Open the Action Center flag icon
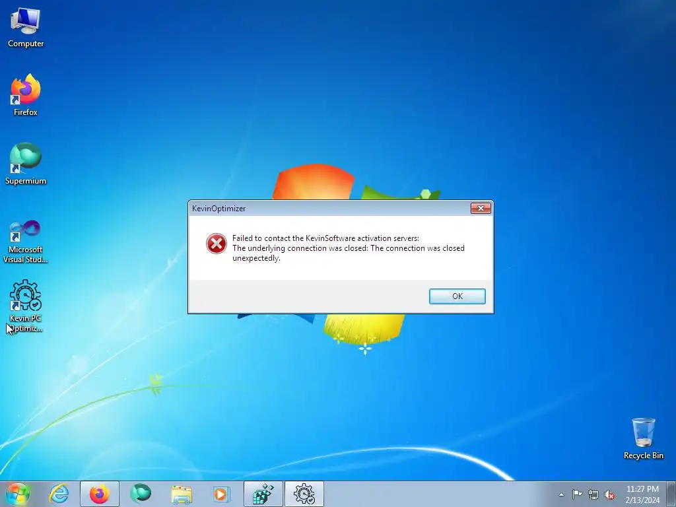This screenshot has width=676, height=507. pos(577,494)
